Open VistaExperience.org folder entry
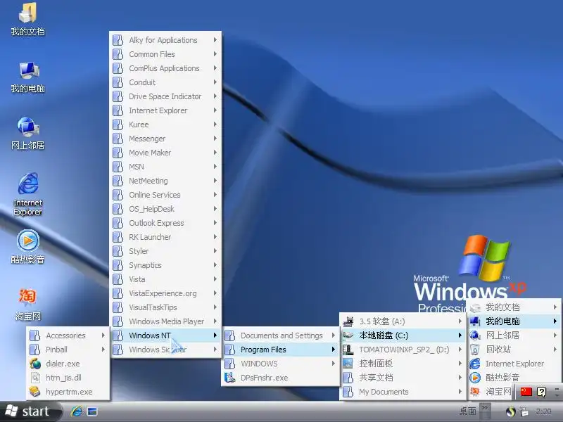 165,293
